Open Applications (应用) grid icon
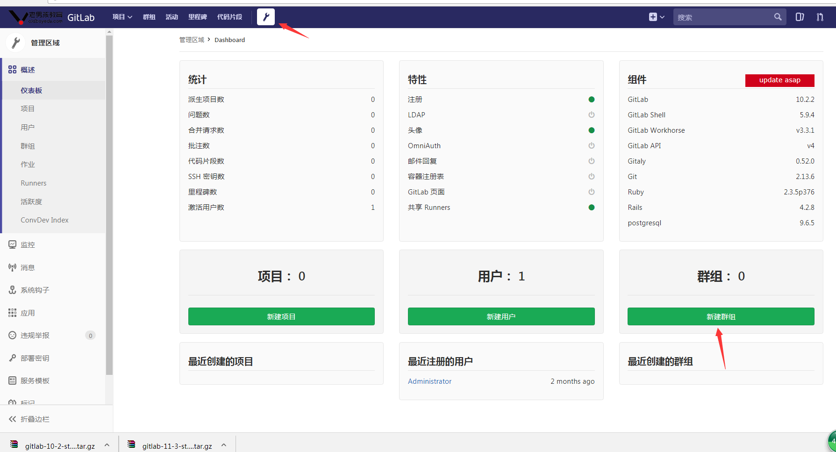 (13, 313)
